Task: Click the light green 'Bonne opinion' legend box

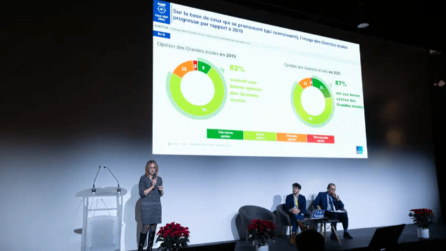Action: pyautogui.click(x=260, y=136)
